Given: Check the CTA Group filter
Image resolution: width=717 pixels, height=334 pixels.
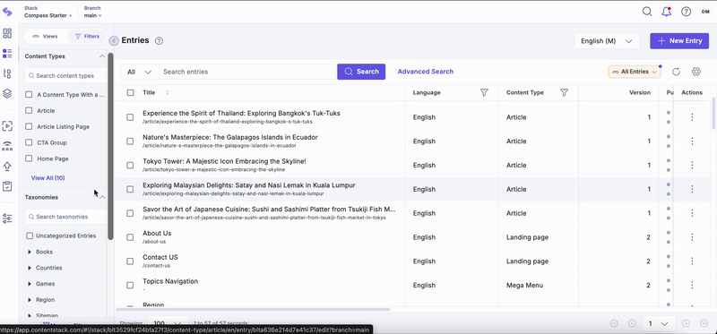Looking at the screenshot, I should pos(29,142).
